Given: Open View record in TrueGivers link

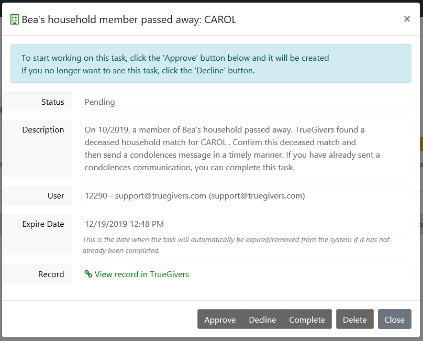Looking at the screenshot, I should tap(142, 274).
